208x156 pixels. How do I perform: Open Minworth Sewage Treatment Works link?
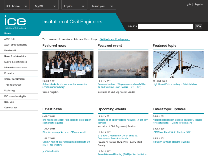[x=171, y=142]
